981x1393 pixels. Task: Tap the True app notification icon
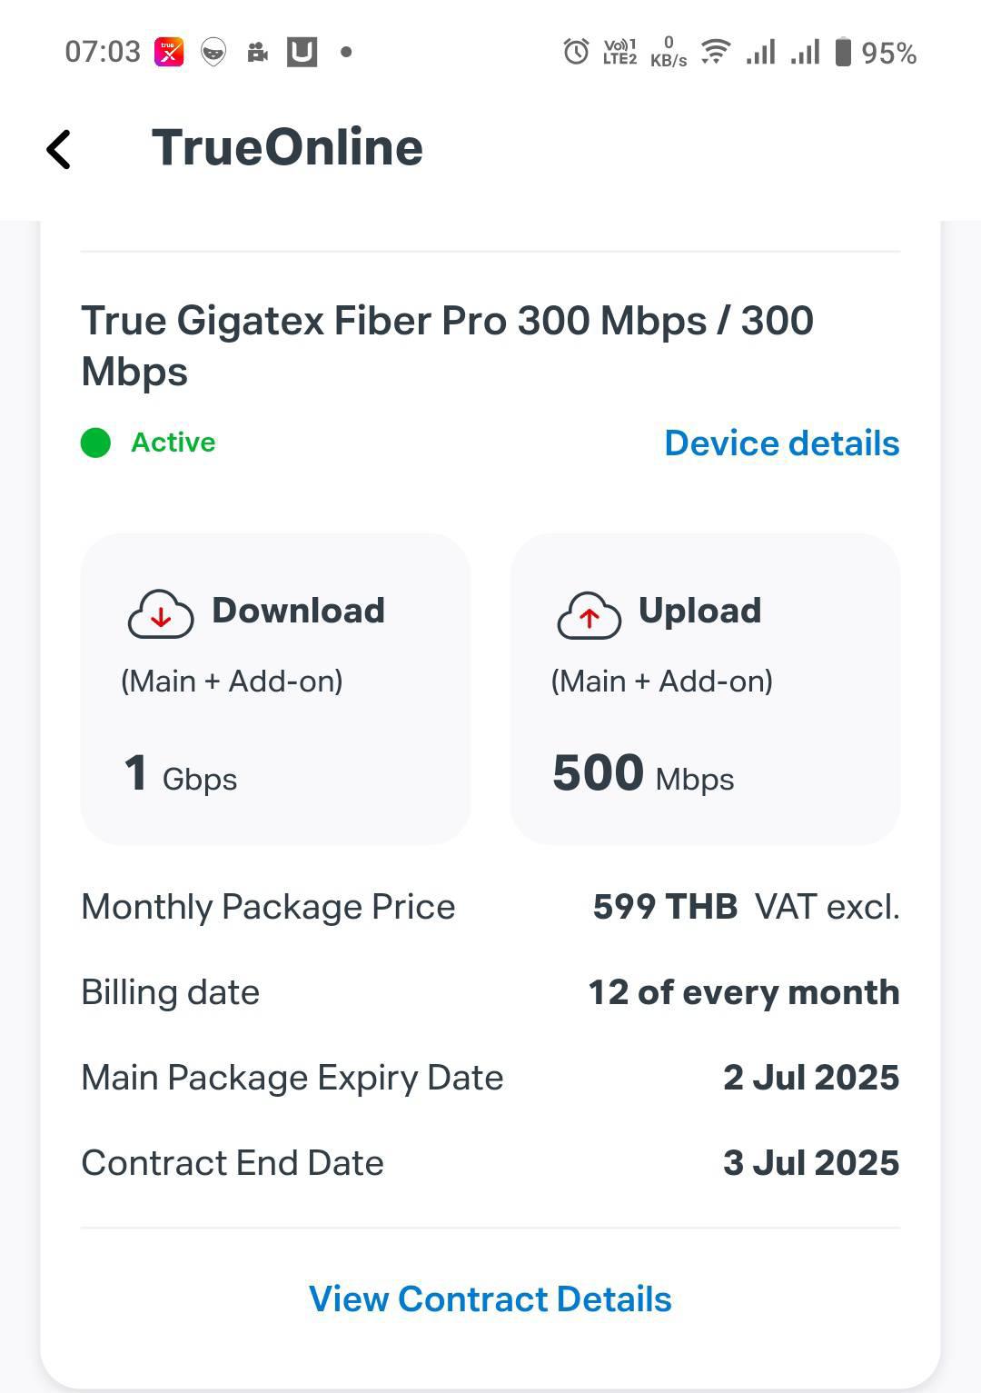[x=169, y=52]
